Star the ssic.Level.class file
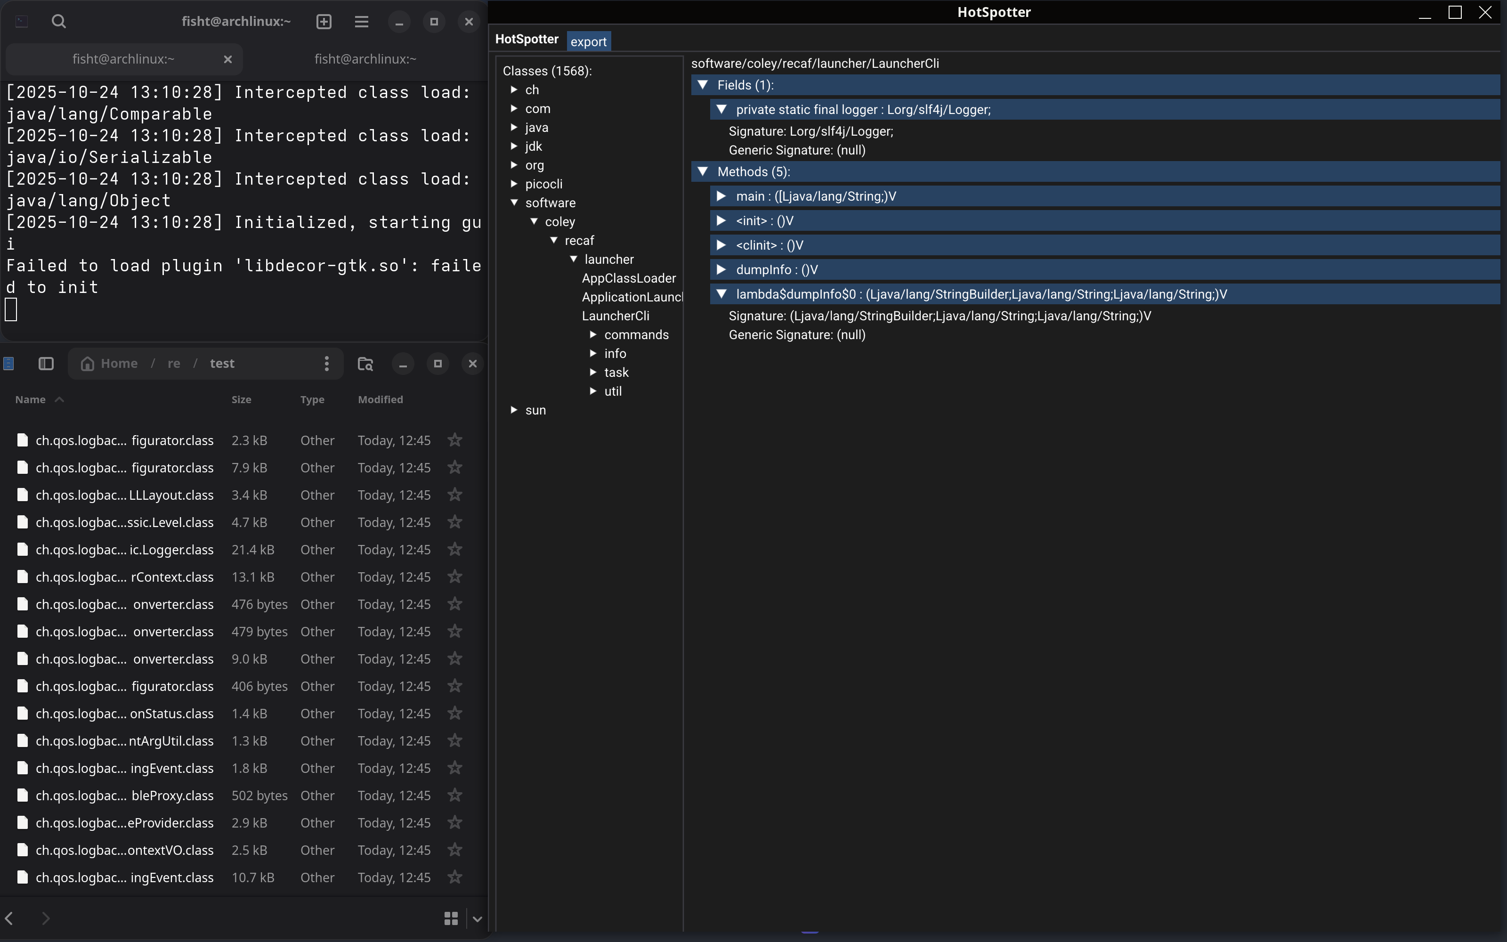The height and width of the screenshot is (942, 1507). (x=455, y=522)
